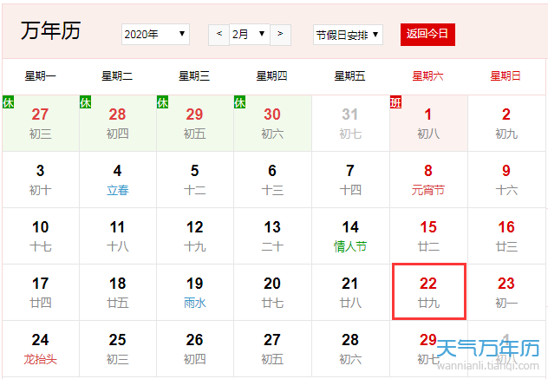Click the 星期三 column header

[194, 75]
